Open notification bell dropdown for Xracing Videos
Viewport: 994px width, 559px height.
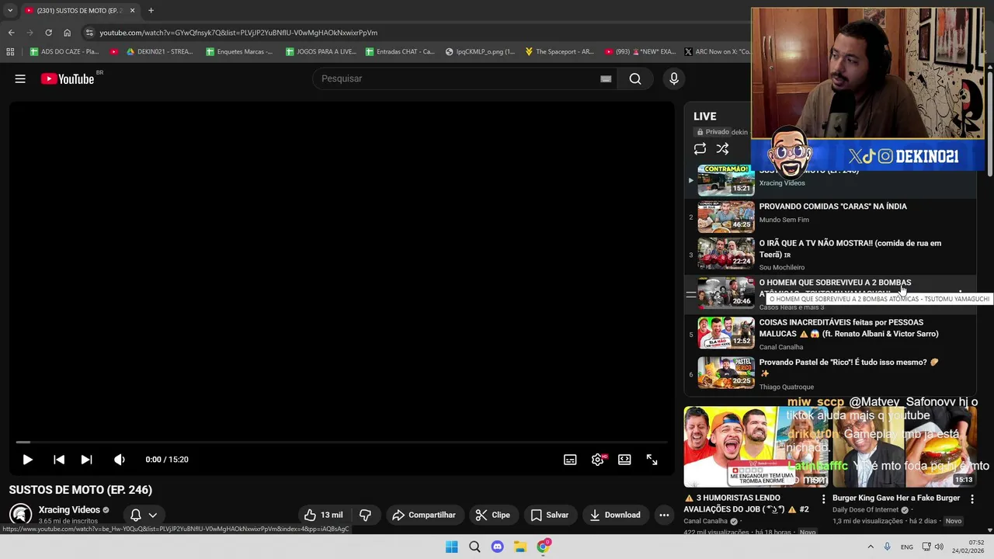point(144,515)
